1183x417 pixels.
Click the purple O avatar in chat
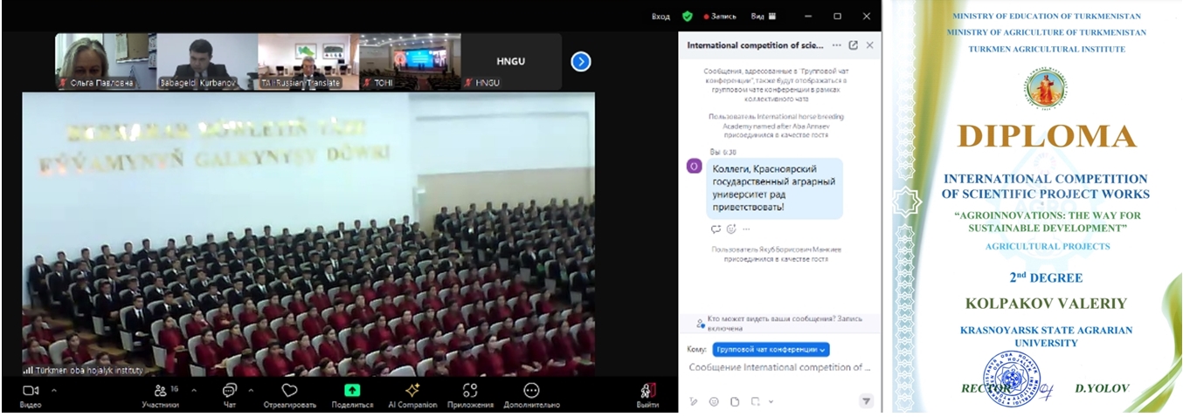(695, 167)
